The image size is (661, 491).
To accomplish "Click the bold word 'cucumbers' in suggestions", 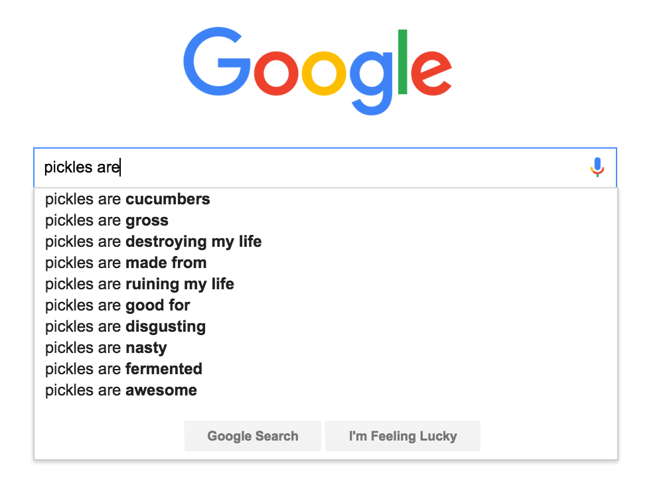I will pyautogui.click(x=168, y=199).
